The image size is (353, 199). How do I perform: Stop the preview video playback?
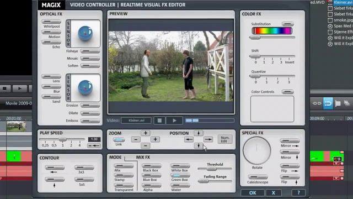click(159, 121)
